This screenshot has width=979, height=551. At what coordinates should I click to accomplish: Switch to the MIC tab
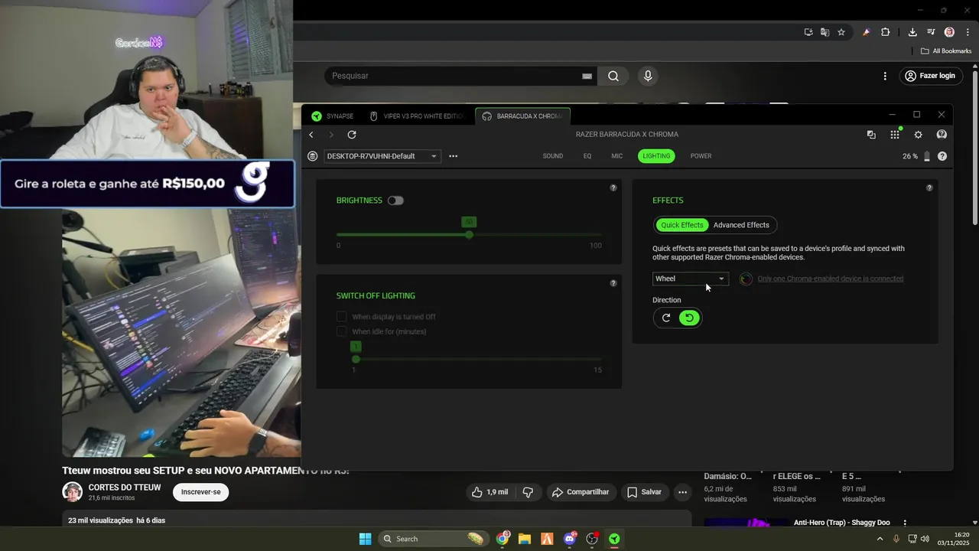617,156
